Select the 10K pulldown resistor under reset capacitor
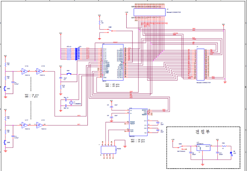This screenshot has width=247, height=171. (61, 87)
